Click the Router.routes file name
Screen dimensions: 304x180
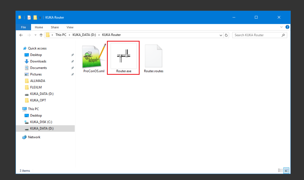[153, 71]
